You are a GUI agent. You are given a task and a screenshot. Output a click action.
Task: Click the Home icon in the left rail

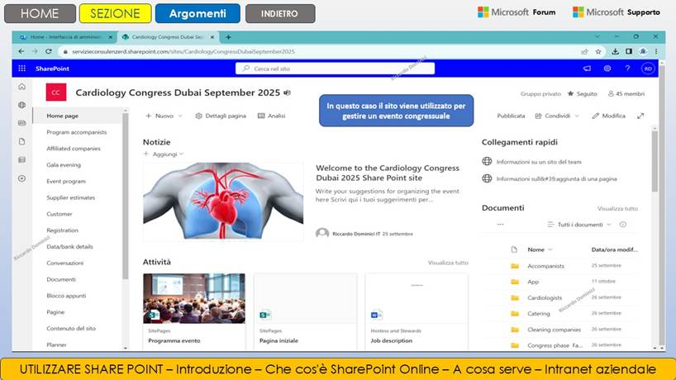22,87
